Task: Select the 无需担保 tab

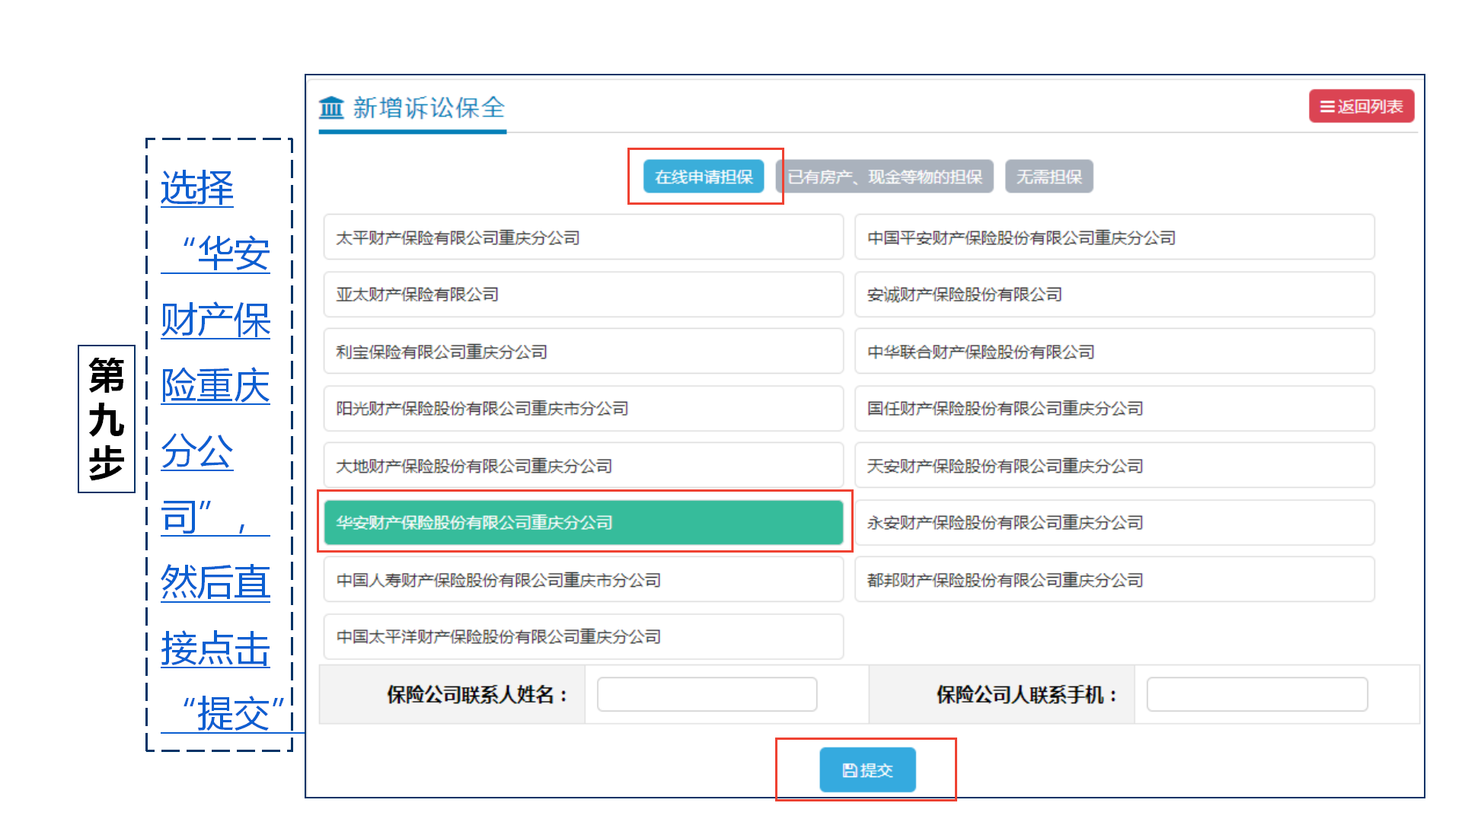Action: coord(1049,177)
